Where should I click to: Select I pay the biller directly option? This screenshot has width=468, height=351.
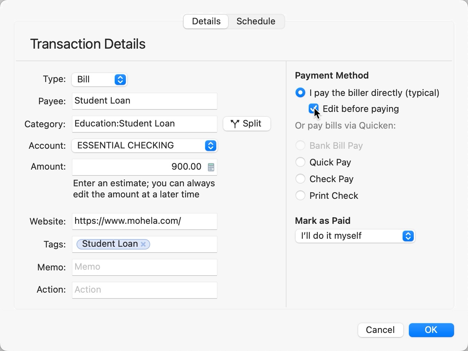coord(300,93)
